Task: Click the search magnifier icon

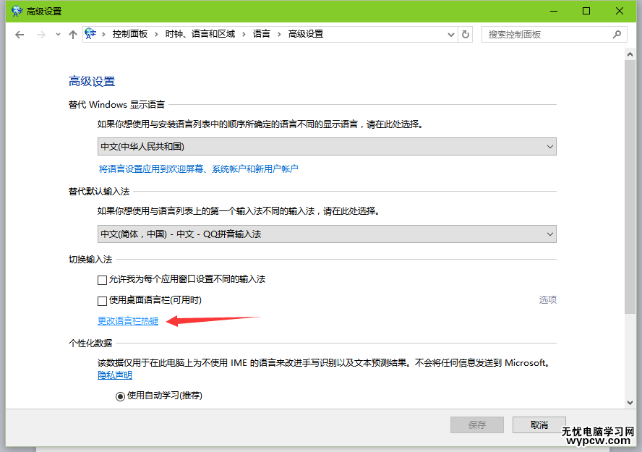Action: [617, 35]
